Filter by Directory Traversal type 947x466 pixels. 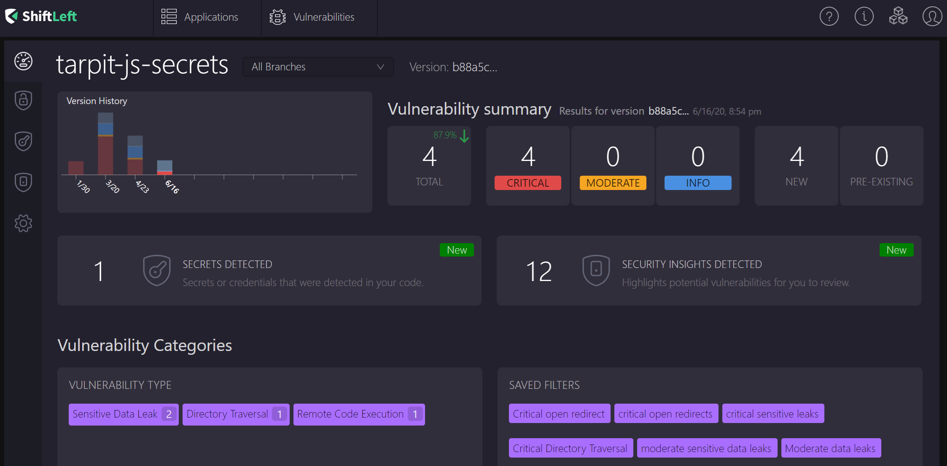point(236,414)
